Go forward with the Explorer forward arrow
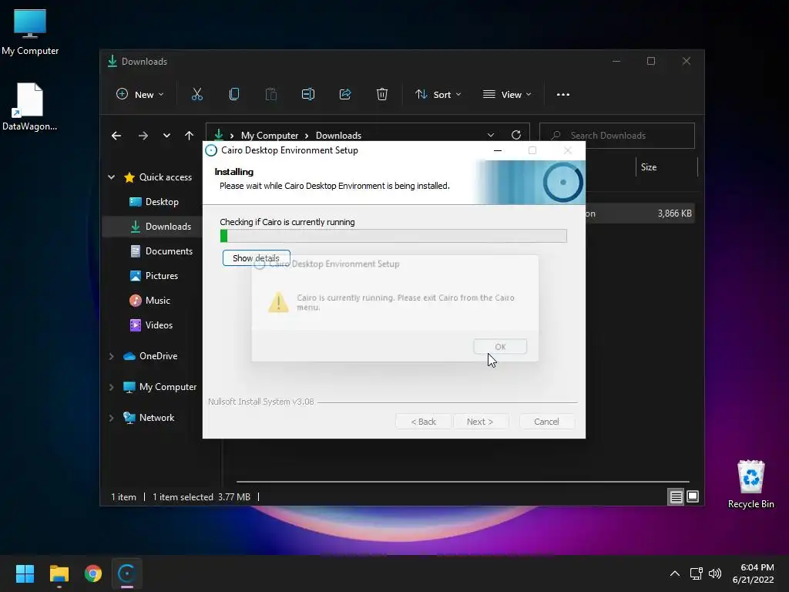789x592 pixels. pyautogui.click(x=143, y=136)
